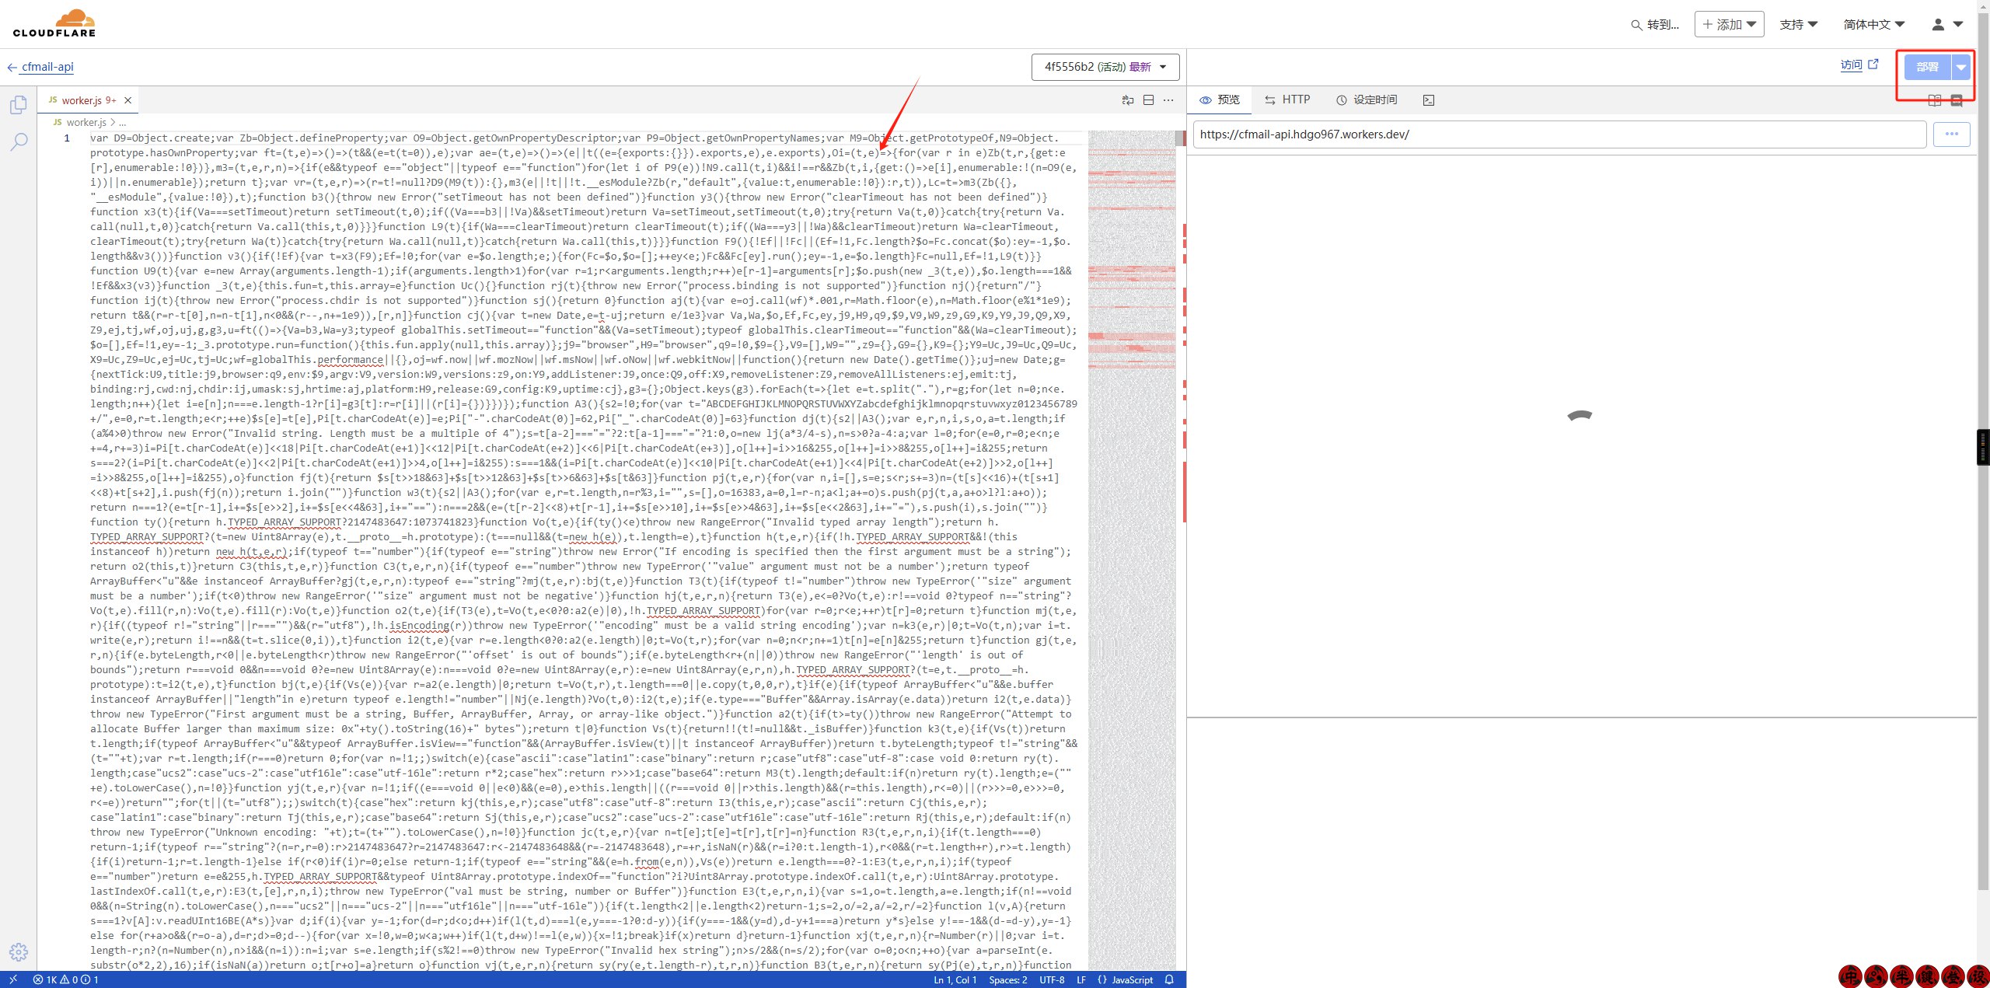Click the ellipsis button next to URL
This screenshot has height=988, width=1990.
pos(1951,134)
